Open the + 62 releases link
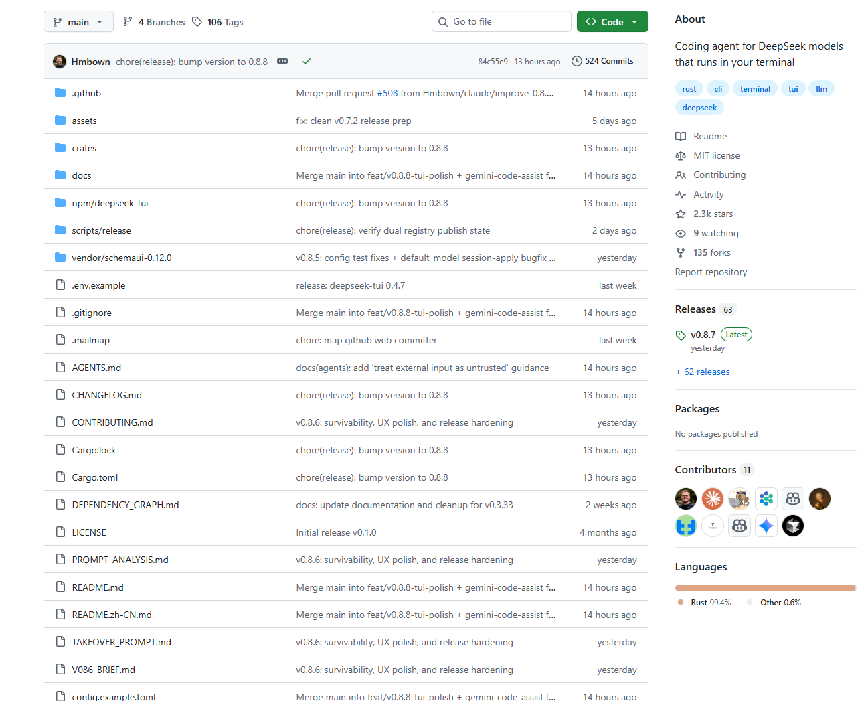868x701 pixels. pos(703,372)
